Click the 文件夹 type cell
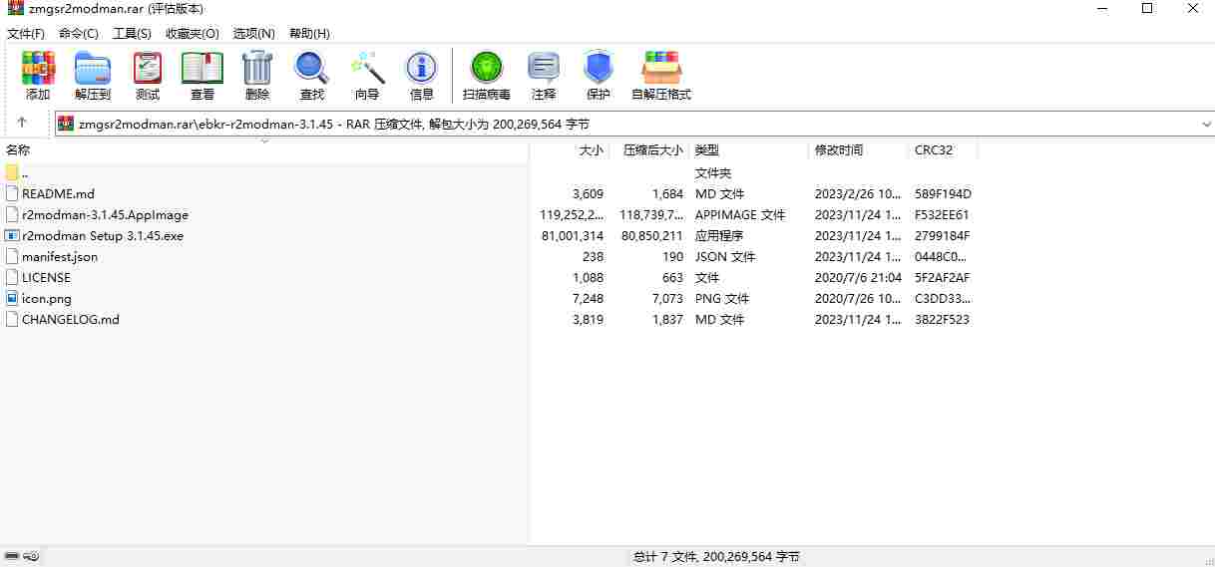Screen dimensions: 1215x567 click(713, 172)
